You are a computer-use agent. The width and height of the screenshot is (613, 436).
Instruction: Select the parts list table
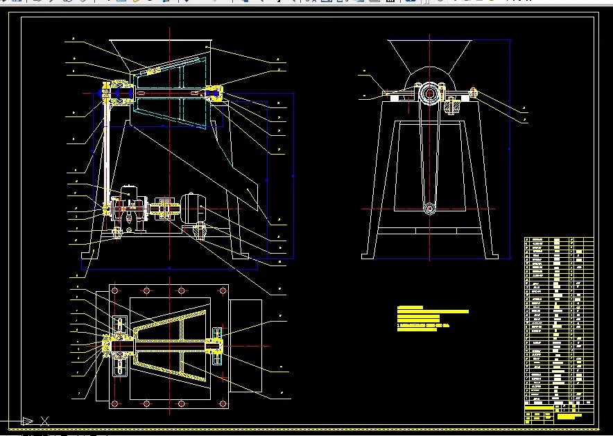(559, 321)
